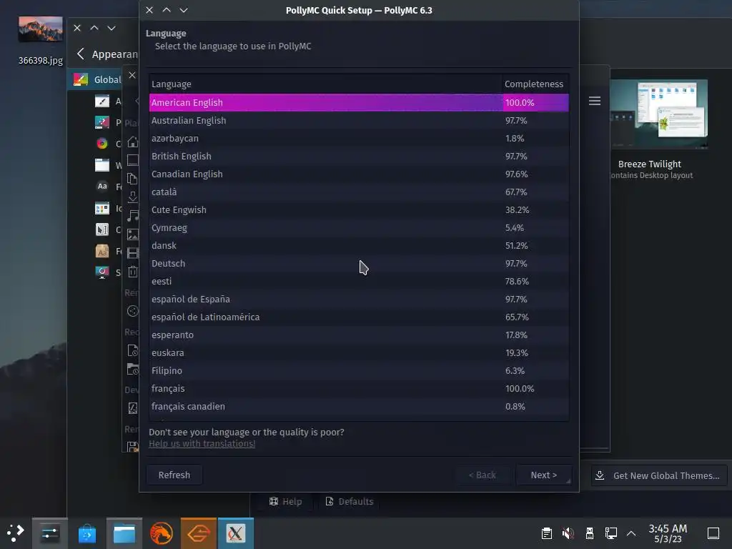Select dansk language row
Image resolution: width=732 pixels, height=549 pixels.
click(x=359, y=246)
